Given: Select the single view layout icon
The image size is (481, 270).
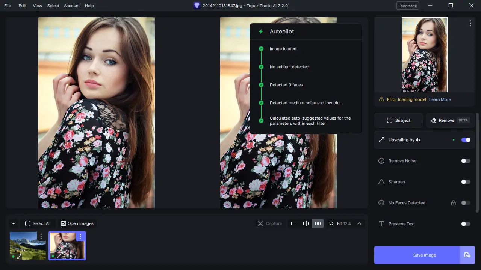Looking at the screenshot, I should [294, 223].
